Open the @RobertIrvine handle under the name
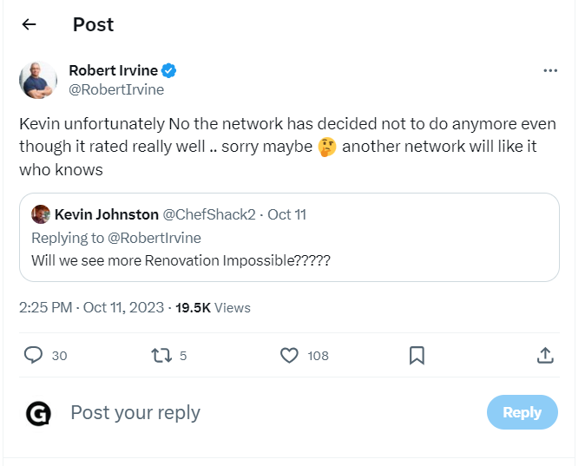The width and height of the screenshot is (585, 466). 115,89
